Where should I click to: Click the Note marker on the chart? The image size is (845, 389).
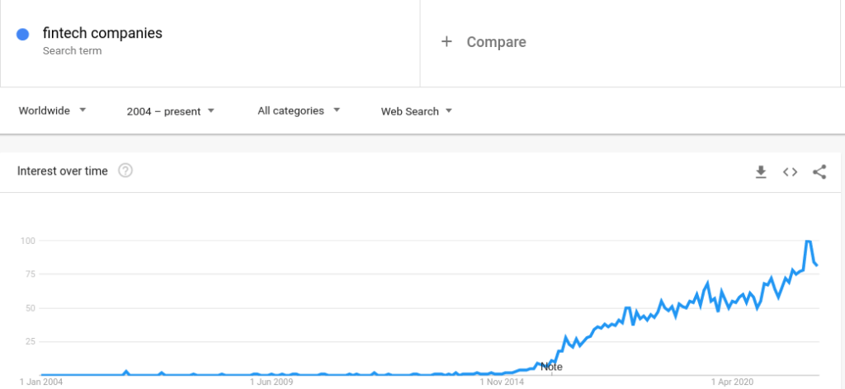(x=551, y=367)
